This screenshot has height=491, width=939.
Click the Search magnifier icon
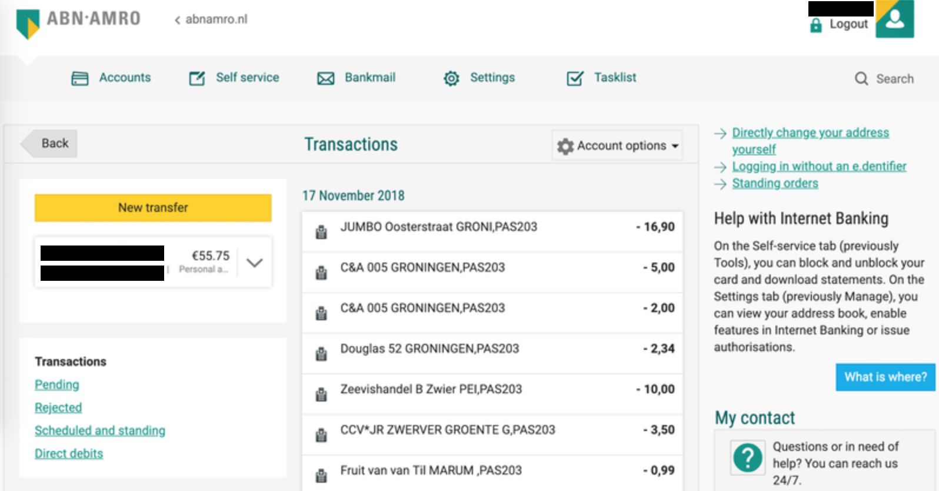point(861,79)
